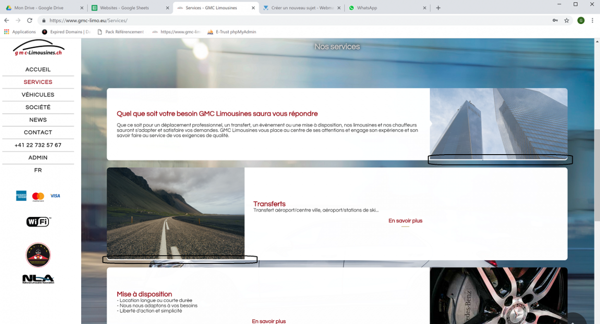Screen dimensions: 600x324
Task: Click the Nos services heading
Action: (x=337, y=47)
